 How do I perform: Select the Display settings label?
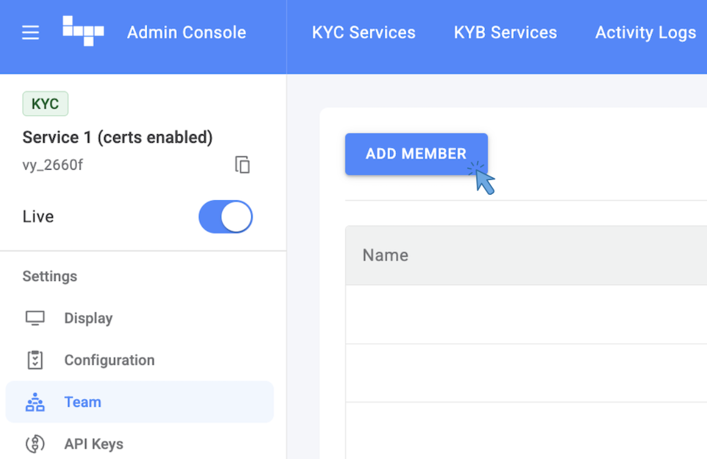tap(89, 318)
